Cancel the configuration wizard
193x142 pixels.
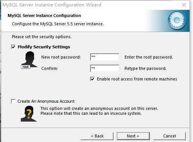coord(170,136)
